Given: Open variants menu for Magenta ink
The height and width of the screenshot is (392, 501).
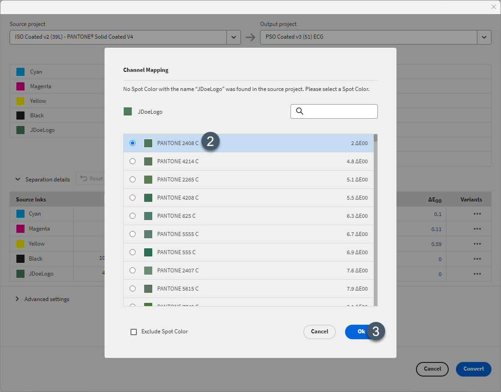Looking at the screenshot, I should [x=477, y=229].
